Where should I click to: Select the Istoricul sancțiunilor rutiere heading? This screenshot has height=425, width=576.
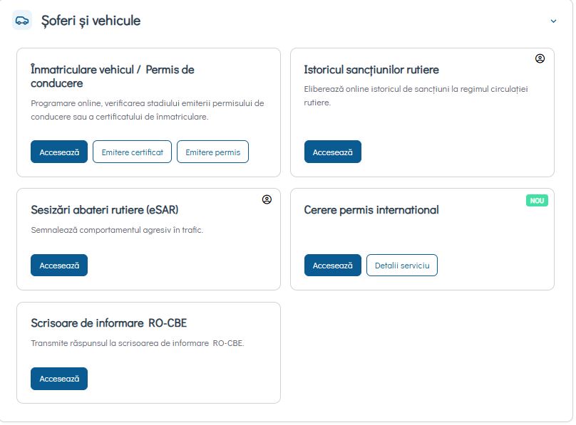click(371, 70)
